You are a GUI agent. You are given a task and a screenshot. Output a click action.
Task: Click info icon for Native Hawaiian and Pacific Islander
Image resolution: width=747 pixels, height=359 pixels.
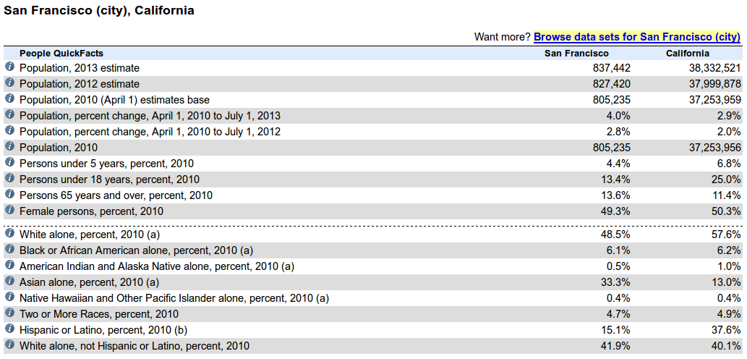pyautogui.click(x=10, y=297)
